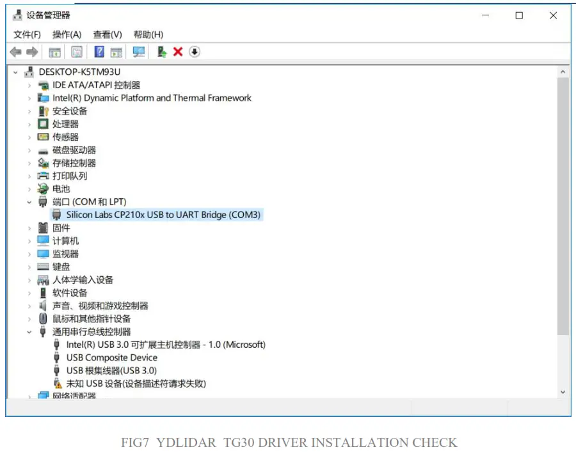Viewport: 576px width, 452px height.
Task: Expand the 网络适配器 tree node
Action: pyautogui.click(x=28, y=396)
